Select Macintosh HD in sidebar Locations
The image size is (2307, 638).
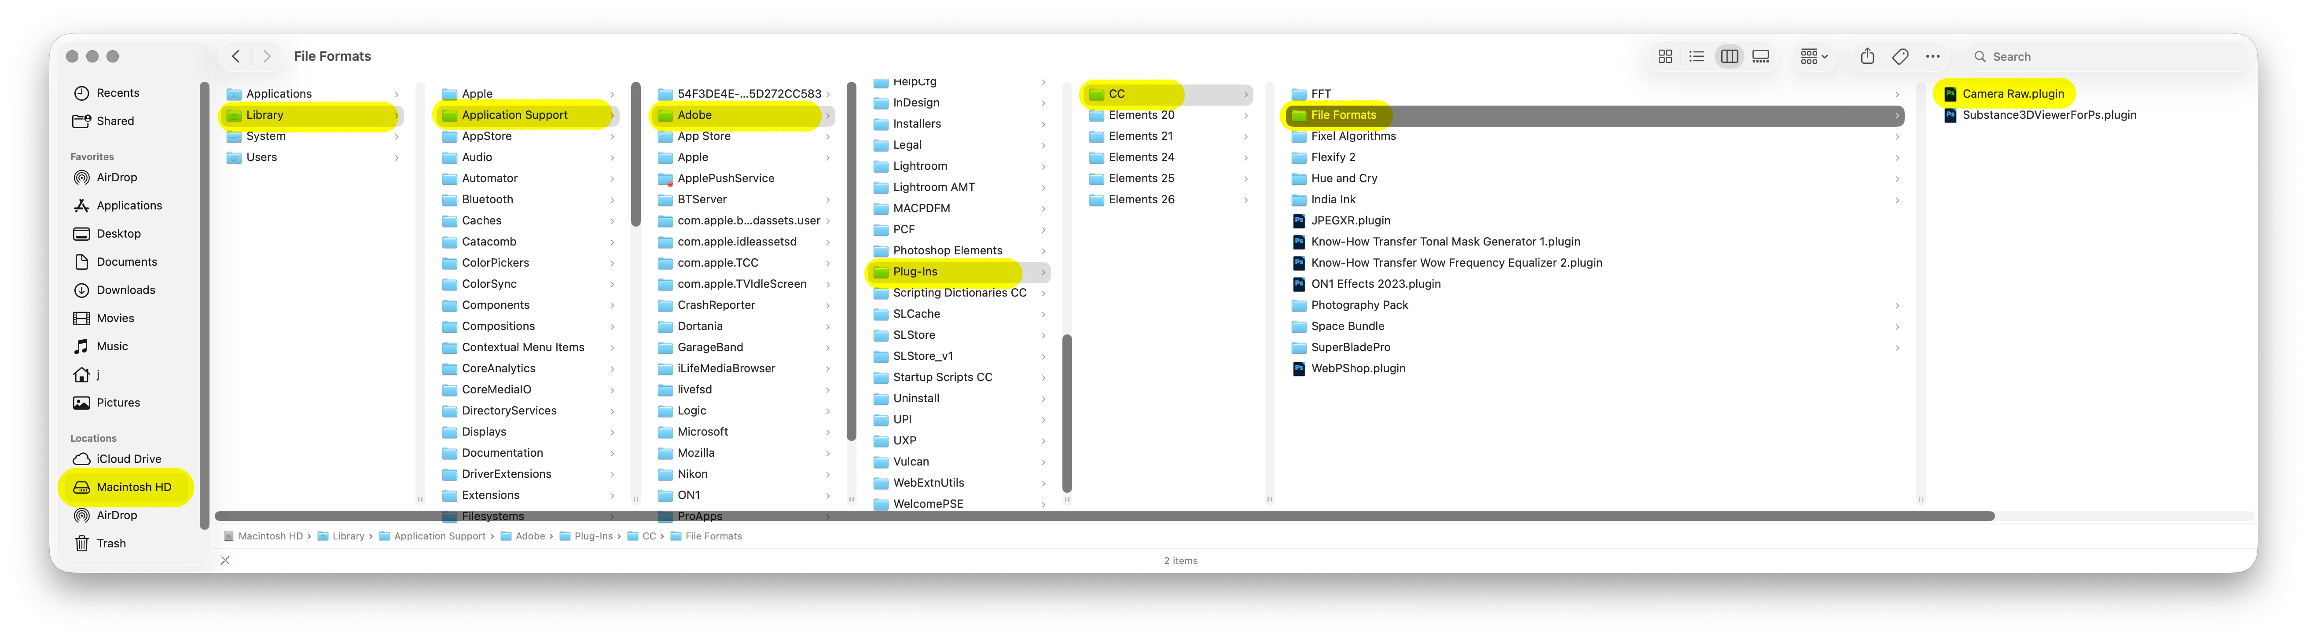pyautogui.click(x=133, y=487)
